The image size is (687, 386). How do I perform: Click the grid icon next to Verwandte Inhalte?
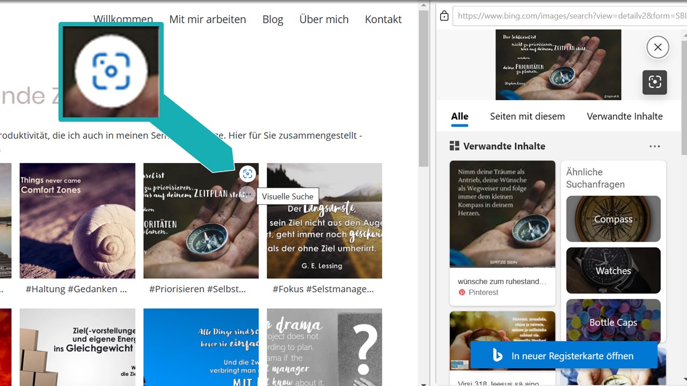coord(454,146)
